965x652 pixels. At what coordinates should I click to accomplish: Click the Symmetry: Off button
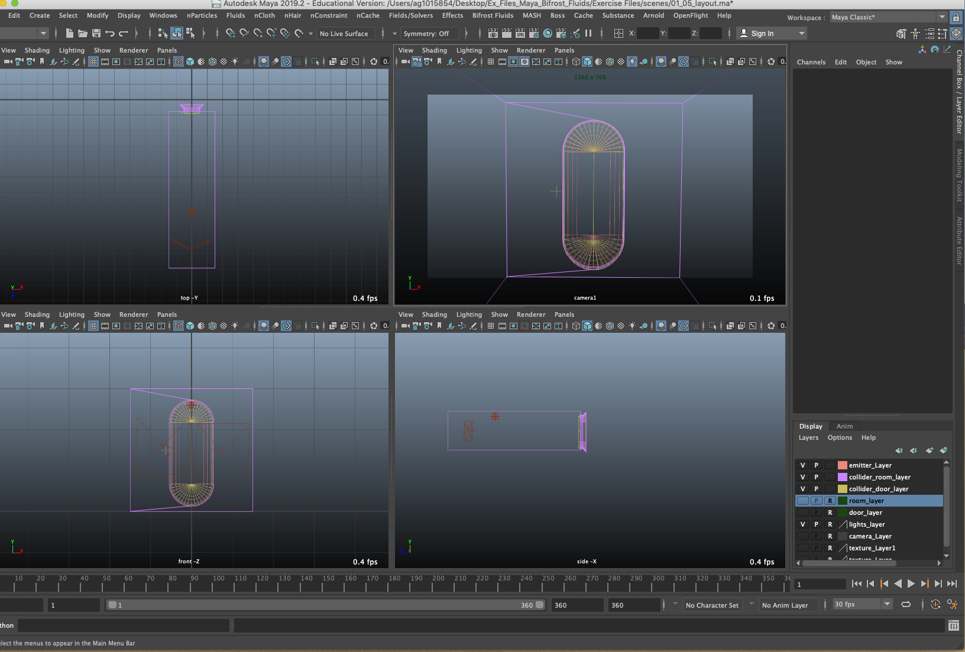point(426,34)
